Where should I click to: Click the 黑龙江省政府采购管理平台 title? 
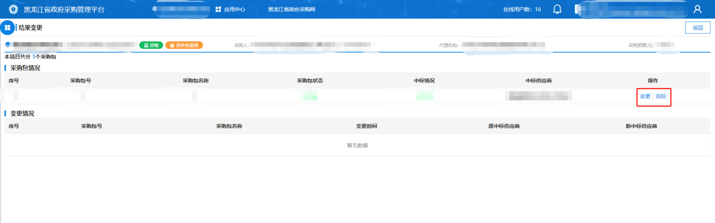pyautogui.click(x=64, y=10)
